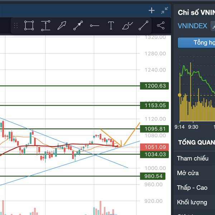Click the 1095.81 price level label
215x215 pixels.
[x=154, y=129]
